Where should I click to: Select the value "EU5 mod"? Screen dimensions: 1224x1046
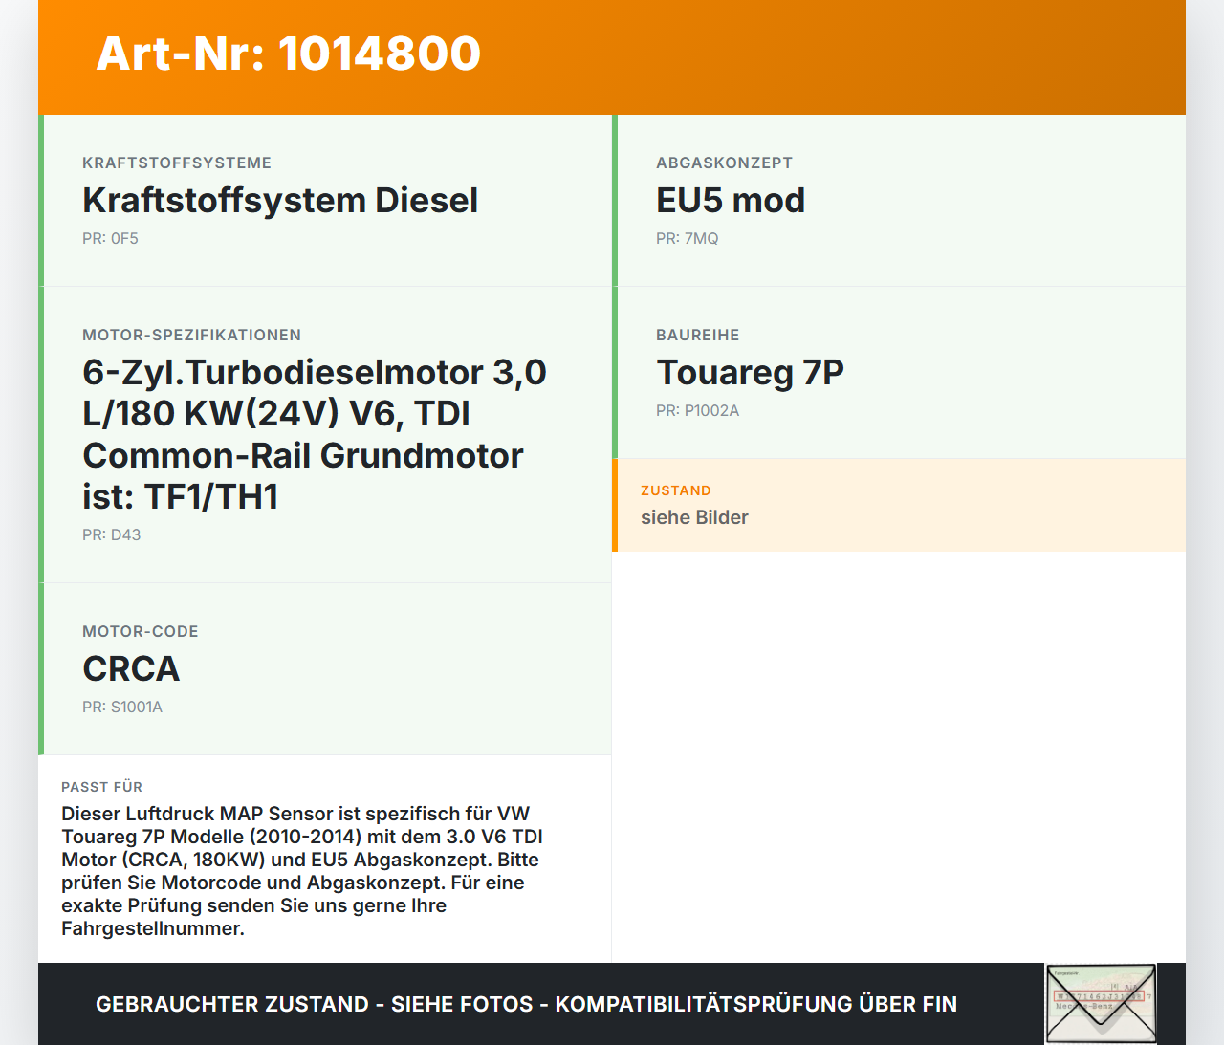click(731, 201)
